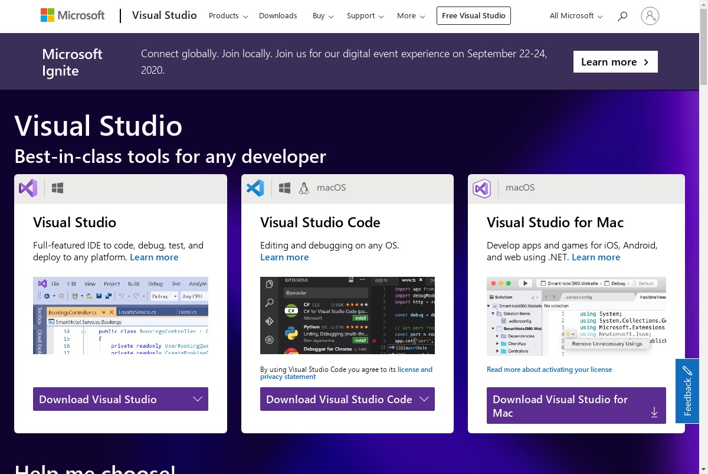
Task: Click the Feedback pencil icon
Action: point(687,371)
